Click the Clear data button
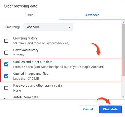 coord(110,109)
